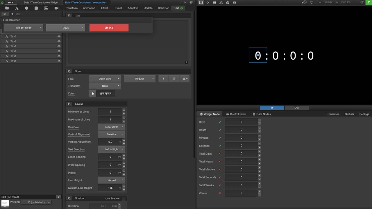The image size is (372, 209).
Task: Open the Line Height Normal dropdown
Action: [112, 180]
